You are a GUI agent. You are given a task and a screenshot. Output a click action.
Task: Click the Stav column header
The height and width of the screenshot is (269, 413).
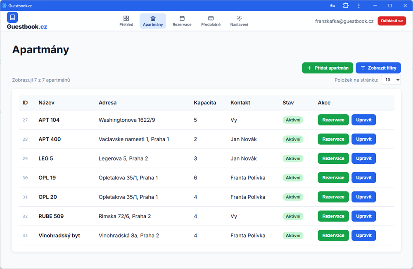tap(288, 103)
